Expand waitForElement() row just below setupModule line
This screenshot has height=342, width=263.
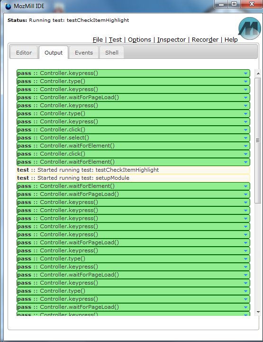pos(245,186)
